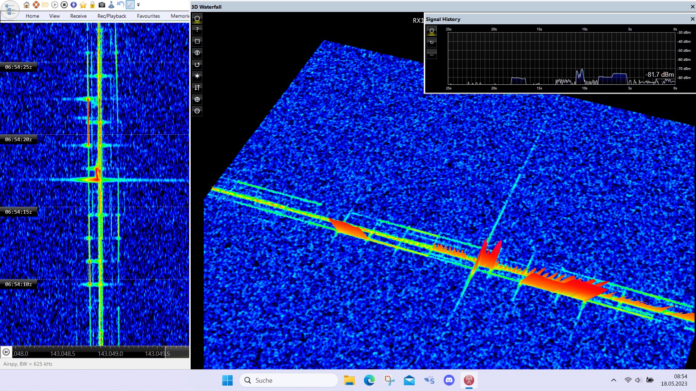Open the battery status tray icon
Viewport: 696px width, 391px height.
point(650,380)
